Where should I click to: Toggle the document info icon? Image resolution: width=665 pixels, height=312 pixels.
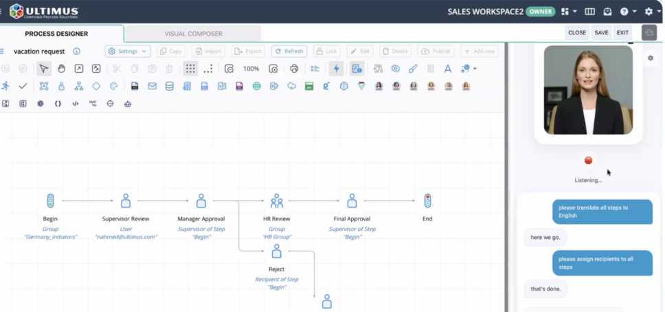357,69
